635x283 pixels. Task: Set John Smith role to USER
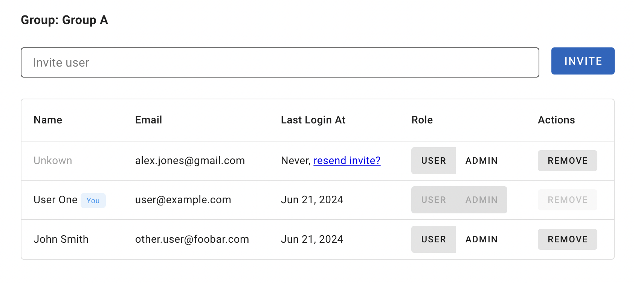(x=434, y=239)
